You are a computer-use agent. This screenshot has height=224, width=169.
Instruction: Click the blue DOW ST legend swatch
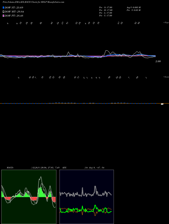coord(3,7)
